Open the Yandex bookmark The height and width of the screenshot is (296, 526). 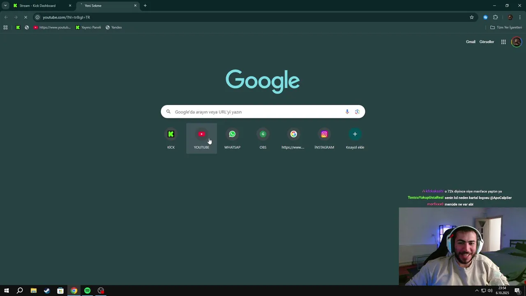point(114,28)
